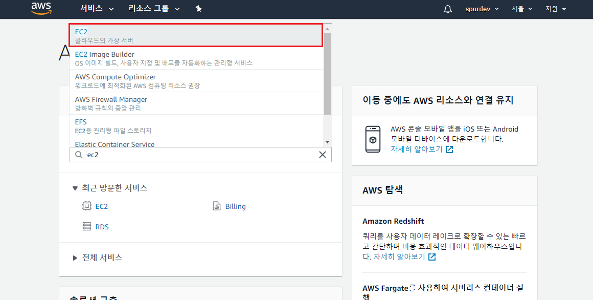Click the AWS 탐색 heading
The width and height of the screenshot is (593, 300).
tap(382, 190)
